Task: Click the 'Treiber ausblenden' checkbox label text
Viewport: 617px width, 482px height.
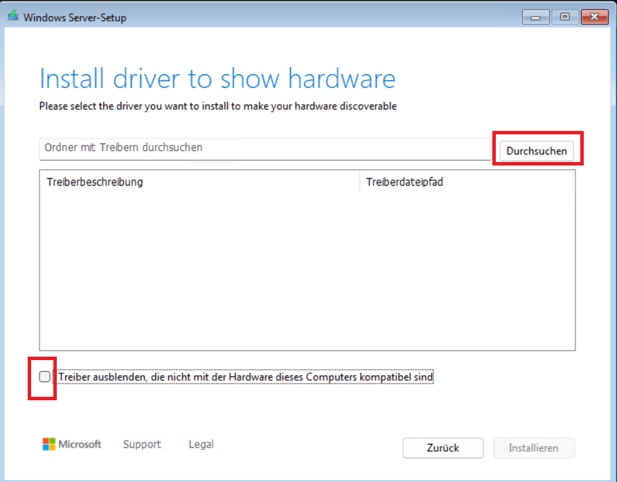Action: 246,377
